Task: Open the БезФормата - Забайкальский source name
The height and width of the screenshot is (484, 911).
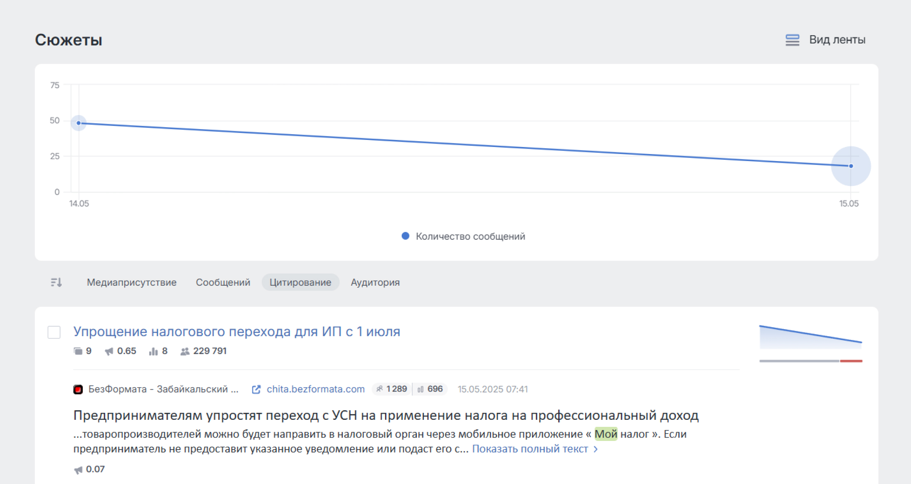Action: pos(163,389)
